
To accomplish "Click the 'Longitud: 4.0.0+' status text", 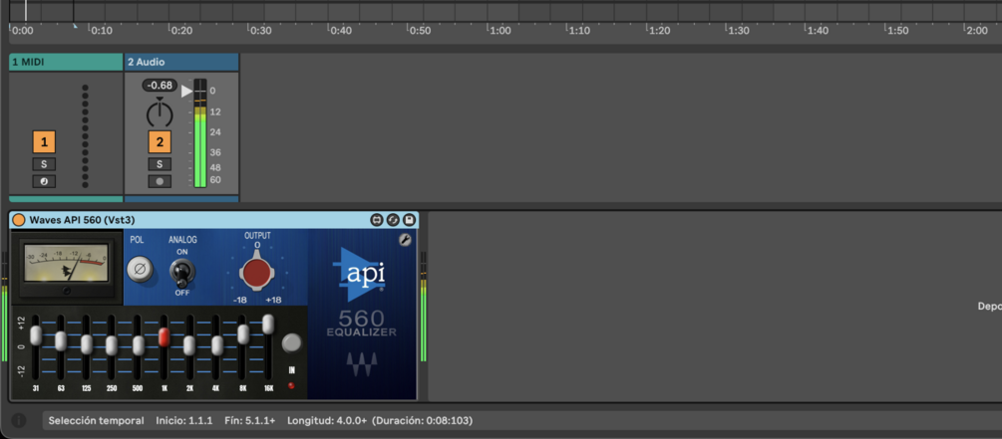I will 327,421.
